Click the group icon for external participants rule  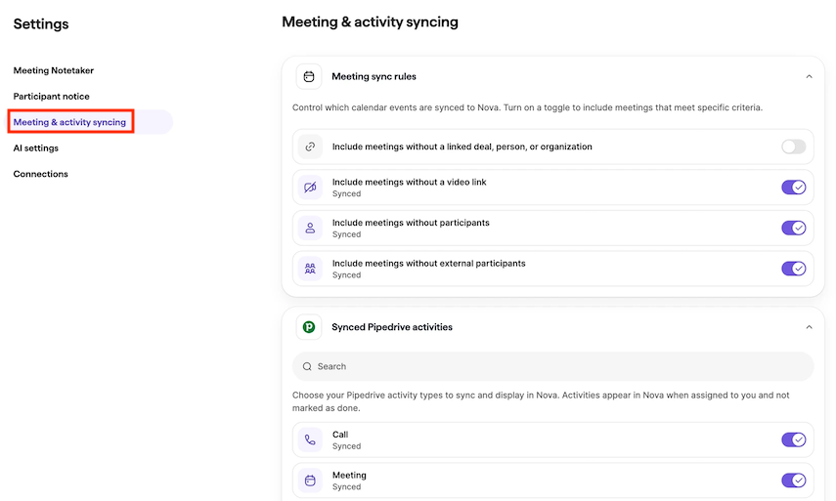click(310, 269)
